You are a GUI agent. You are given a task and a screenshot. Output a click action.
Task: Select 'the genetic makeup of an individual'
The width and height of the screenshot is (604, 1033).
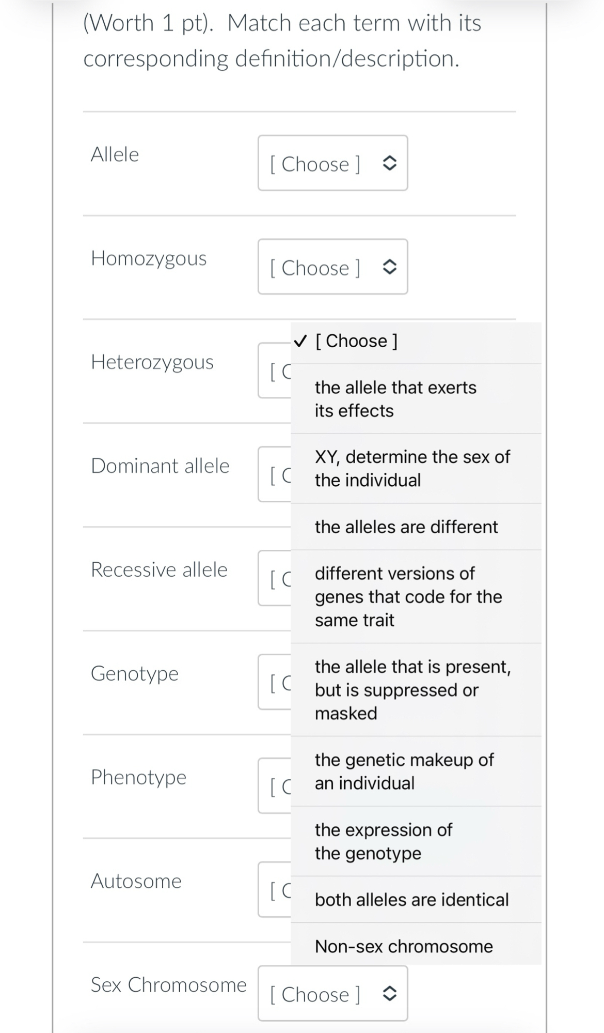click(403, 771)
